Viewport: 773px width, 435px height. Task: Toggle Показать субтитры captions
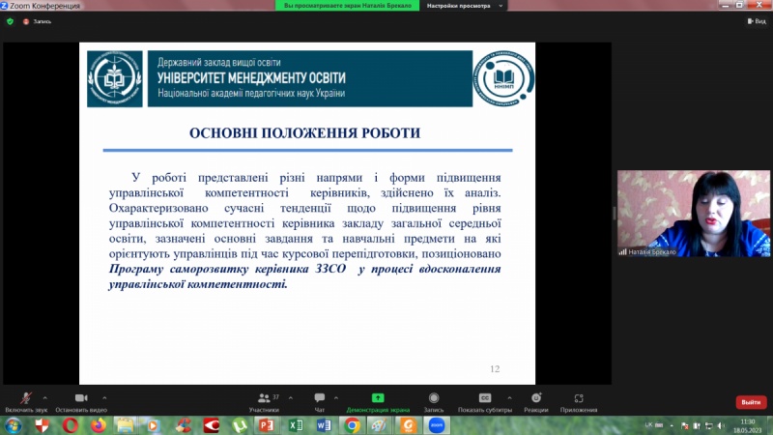(x=486, y=401)
